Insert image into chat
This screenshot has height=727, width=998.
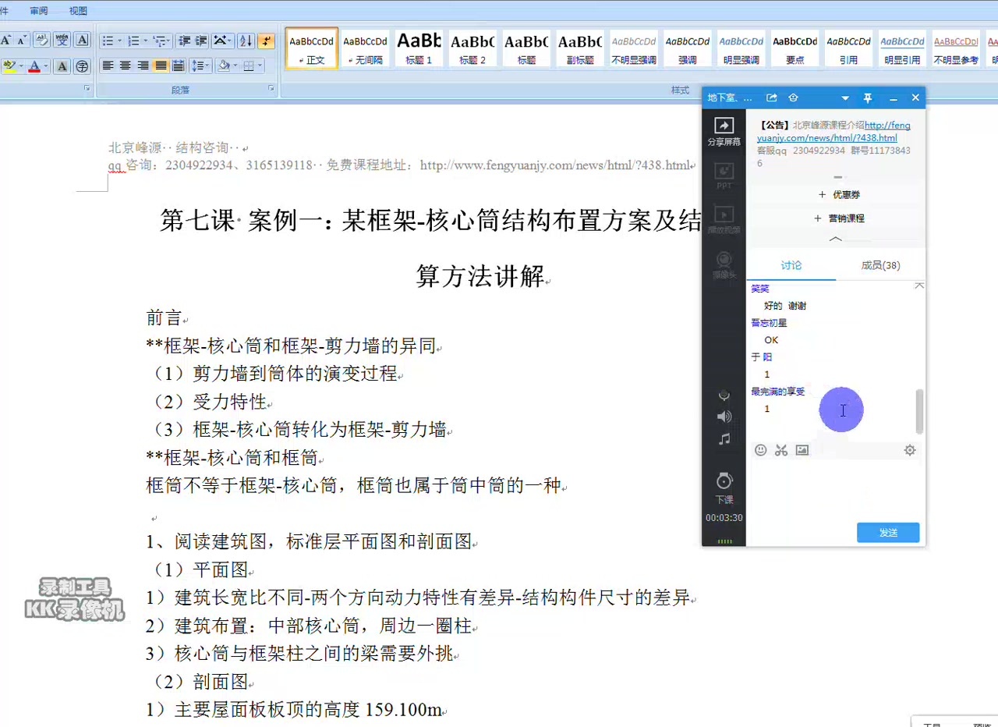click(802, 450)
